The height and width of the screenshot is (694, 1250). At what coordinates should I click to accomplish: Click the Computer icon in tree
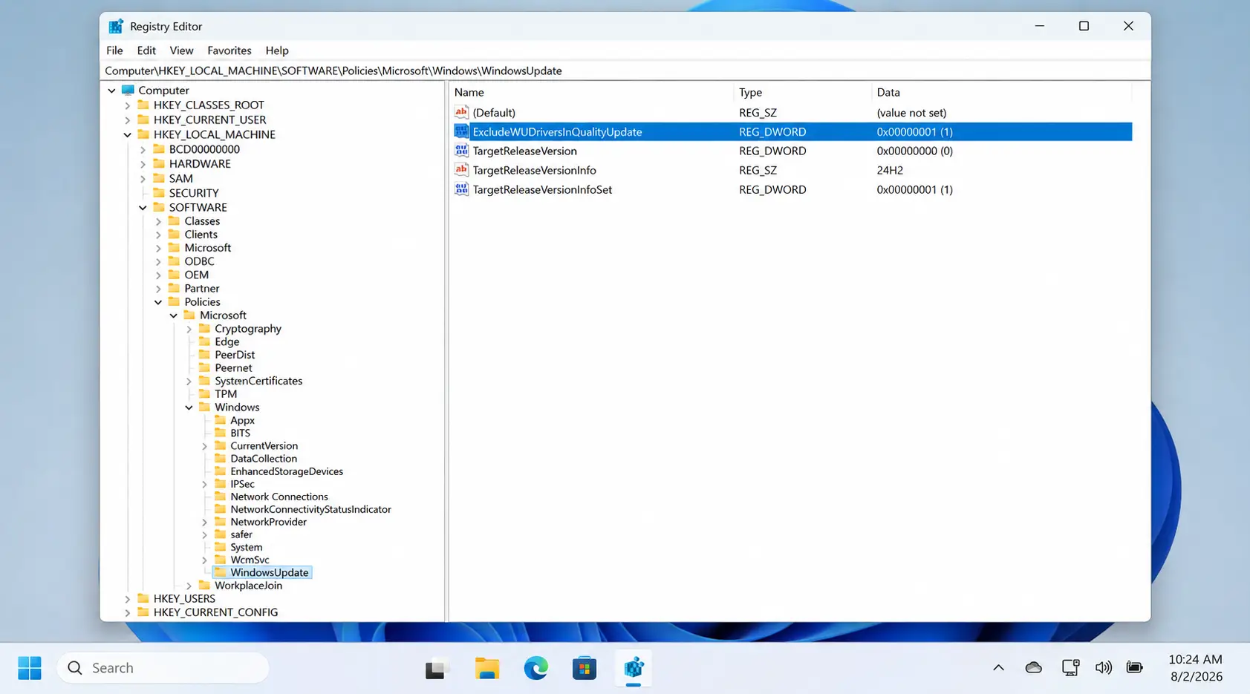pyautogui.click(x=128, y=90)
